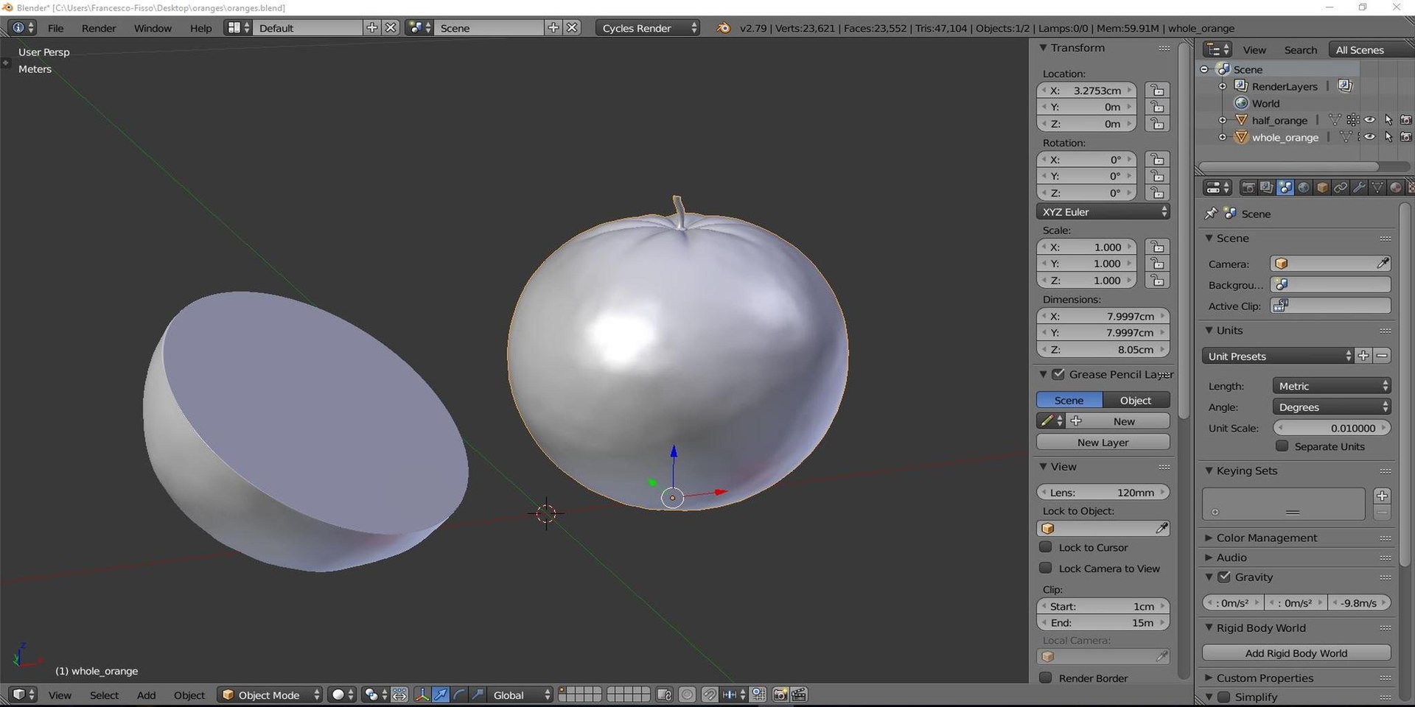Enable Lock to Cursor checkbox

point(1045,547)
